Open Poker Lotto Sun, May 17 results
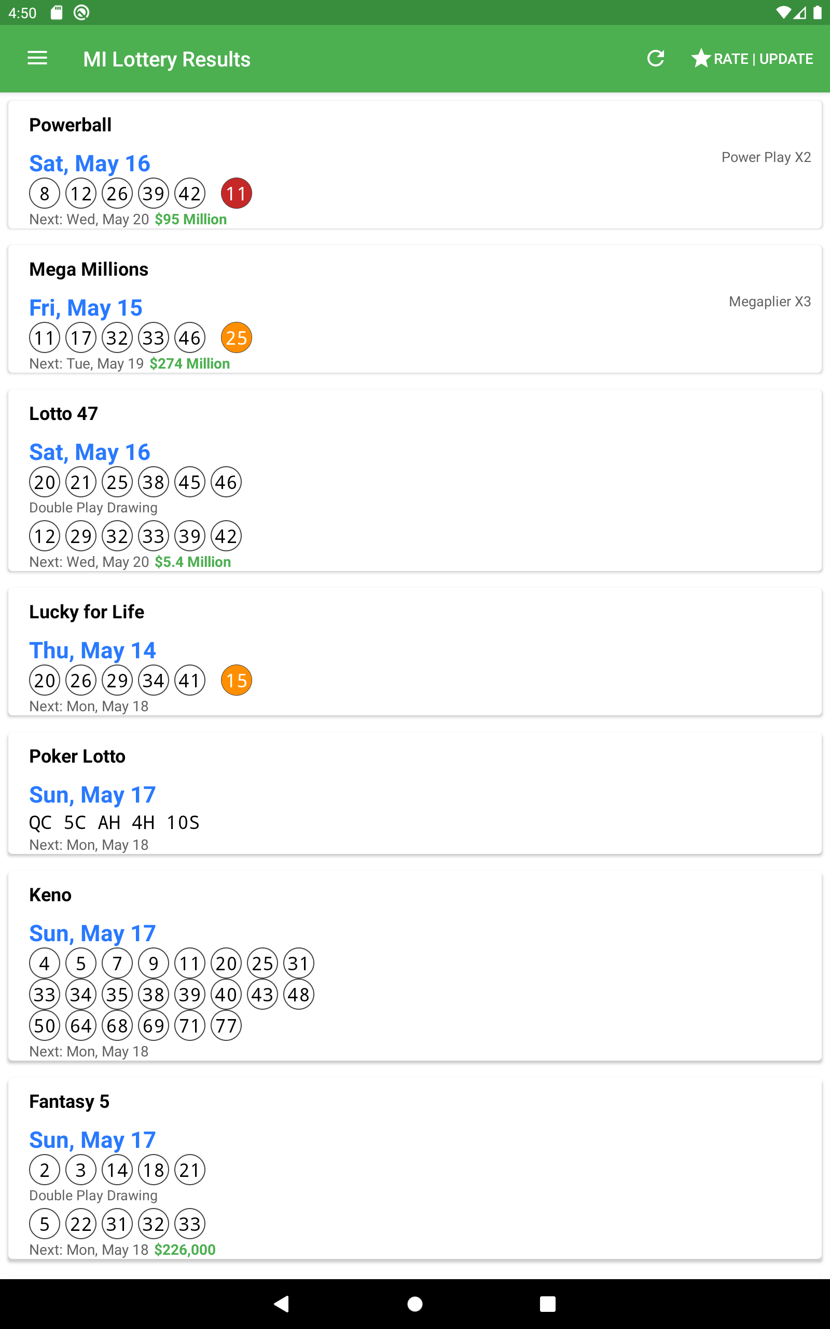Screen dimensions: 830x1329 [x=92, y=795]
